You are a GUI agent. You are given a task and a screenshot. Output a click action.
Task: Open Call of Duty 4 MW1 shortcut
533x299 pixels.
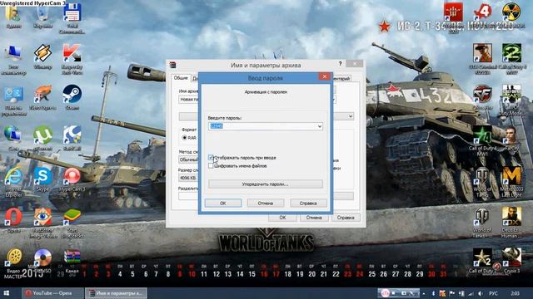click(482, 141)
